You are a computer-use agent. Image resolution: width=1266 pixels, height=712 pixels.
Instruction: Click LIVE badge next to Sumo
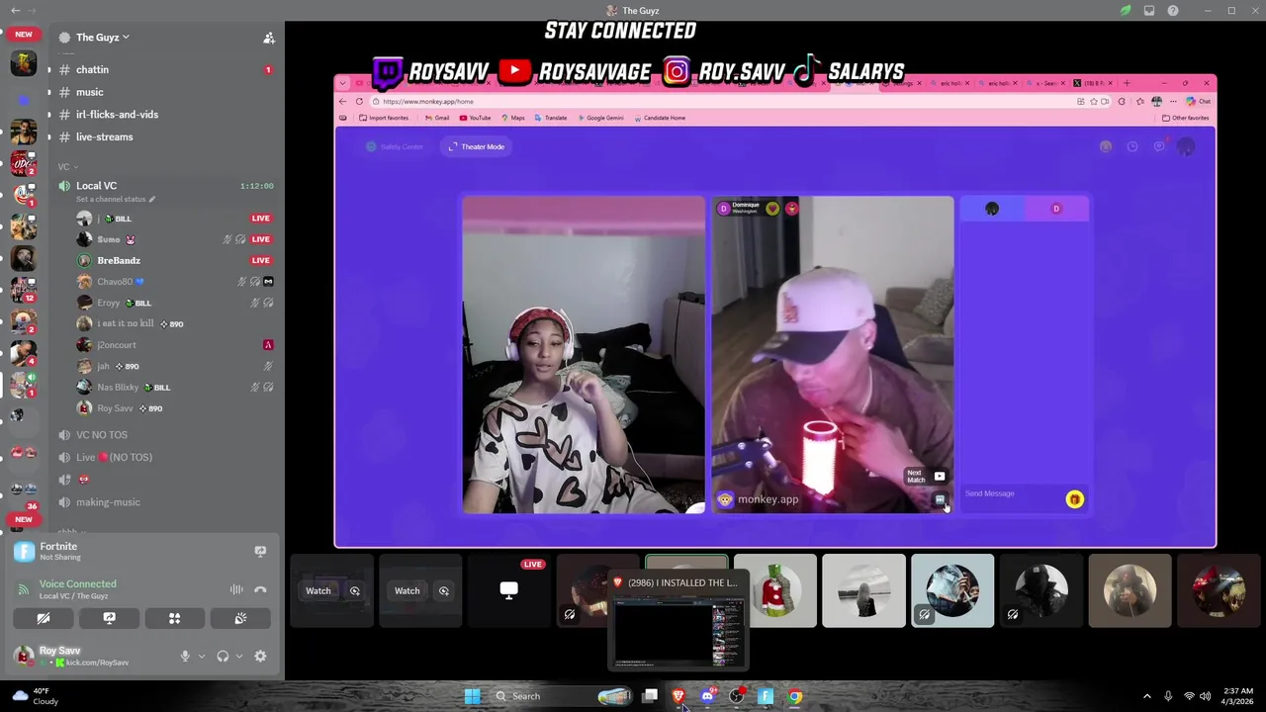260,239
